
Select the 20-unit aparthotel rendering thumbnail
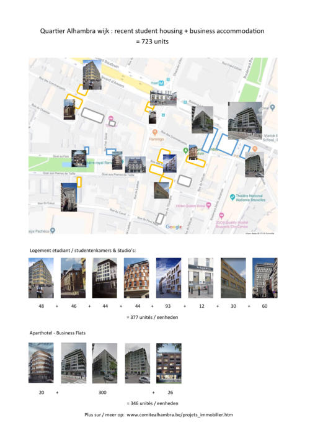(x=41, y=363)
